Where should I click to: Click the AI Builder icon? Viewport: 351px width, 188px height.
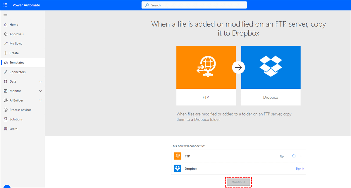(6, 100)
